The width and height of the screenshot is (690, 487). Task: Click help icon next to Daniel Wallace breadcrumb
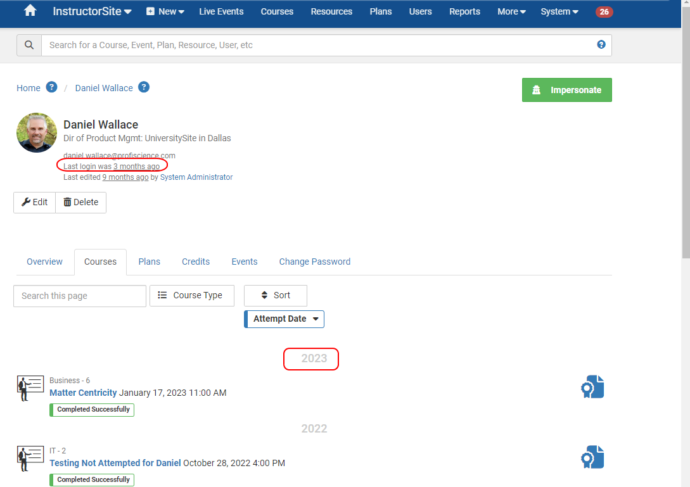(x=143, y=87)
